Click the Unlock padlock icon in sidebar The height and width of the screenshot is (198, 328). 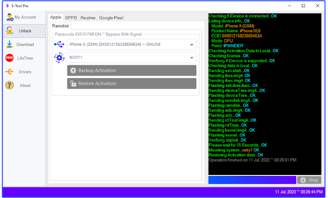click(9, 31)
